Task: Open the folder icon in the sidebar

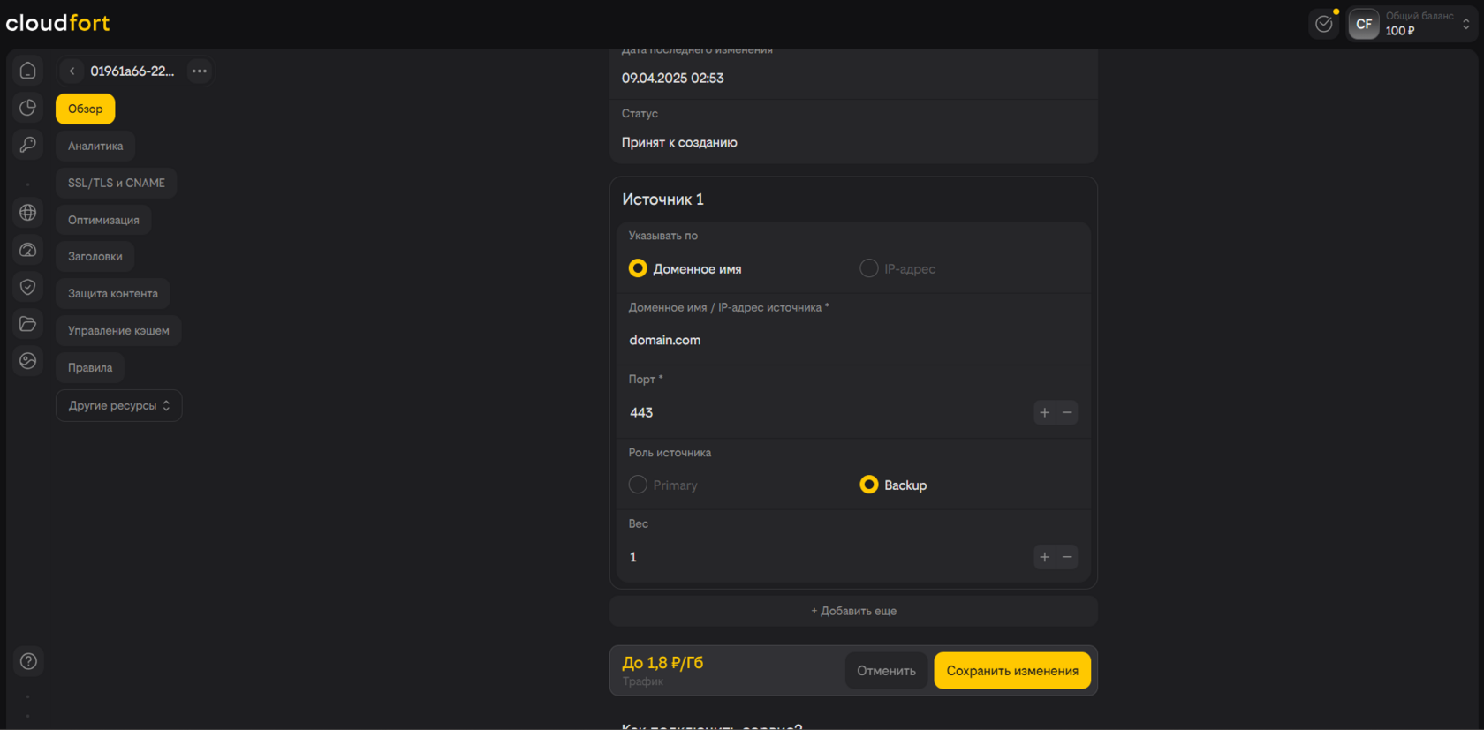Action: pos(28,324)
